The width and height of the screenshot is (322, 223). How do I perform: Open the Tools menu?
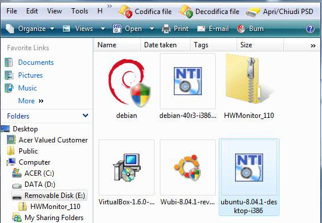pyautogui.click(x=79, y=11)
